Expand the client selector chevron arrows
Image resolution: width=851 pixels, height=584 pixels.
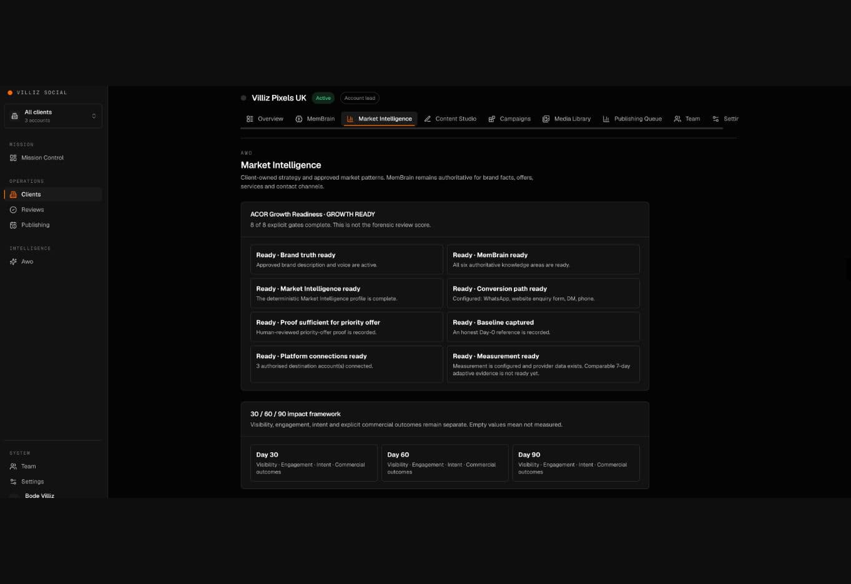pos(94,116)
